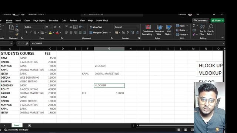Click the Decrease Indent icon
237x133 pixels.
pyautogui.click(x=80, y=33)
